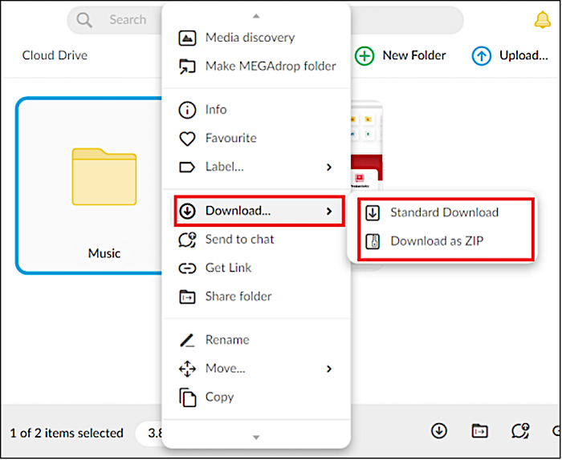Viewport: 562px width, 460px height.
Task: Expand the Download submenu arrow
Action: [x=328, y=212]
